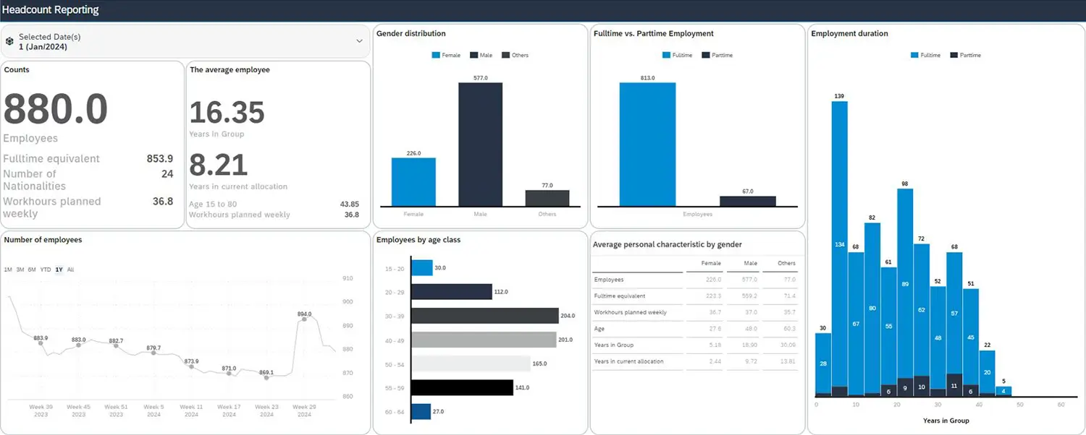
Task: Click Parttime legend swatch in Employment duration chart
Action: click(954, 55)
